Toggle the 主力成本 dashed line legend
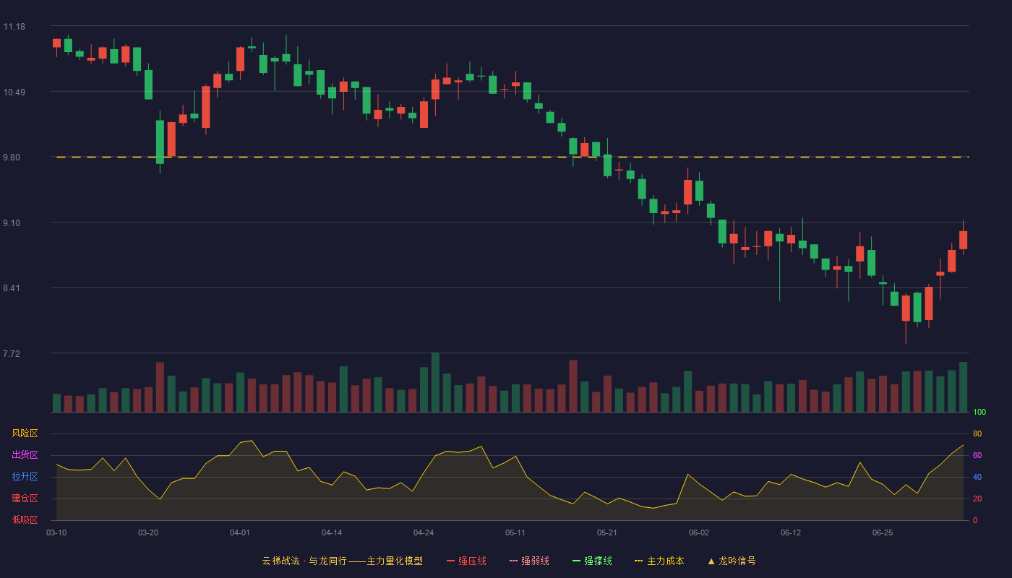This screenshot has height=578, width=1012. pyautogui.click(x=659, y=561)
